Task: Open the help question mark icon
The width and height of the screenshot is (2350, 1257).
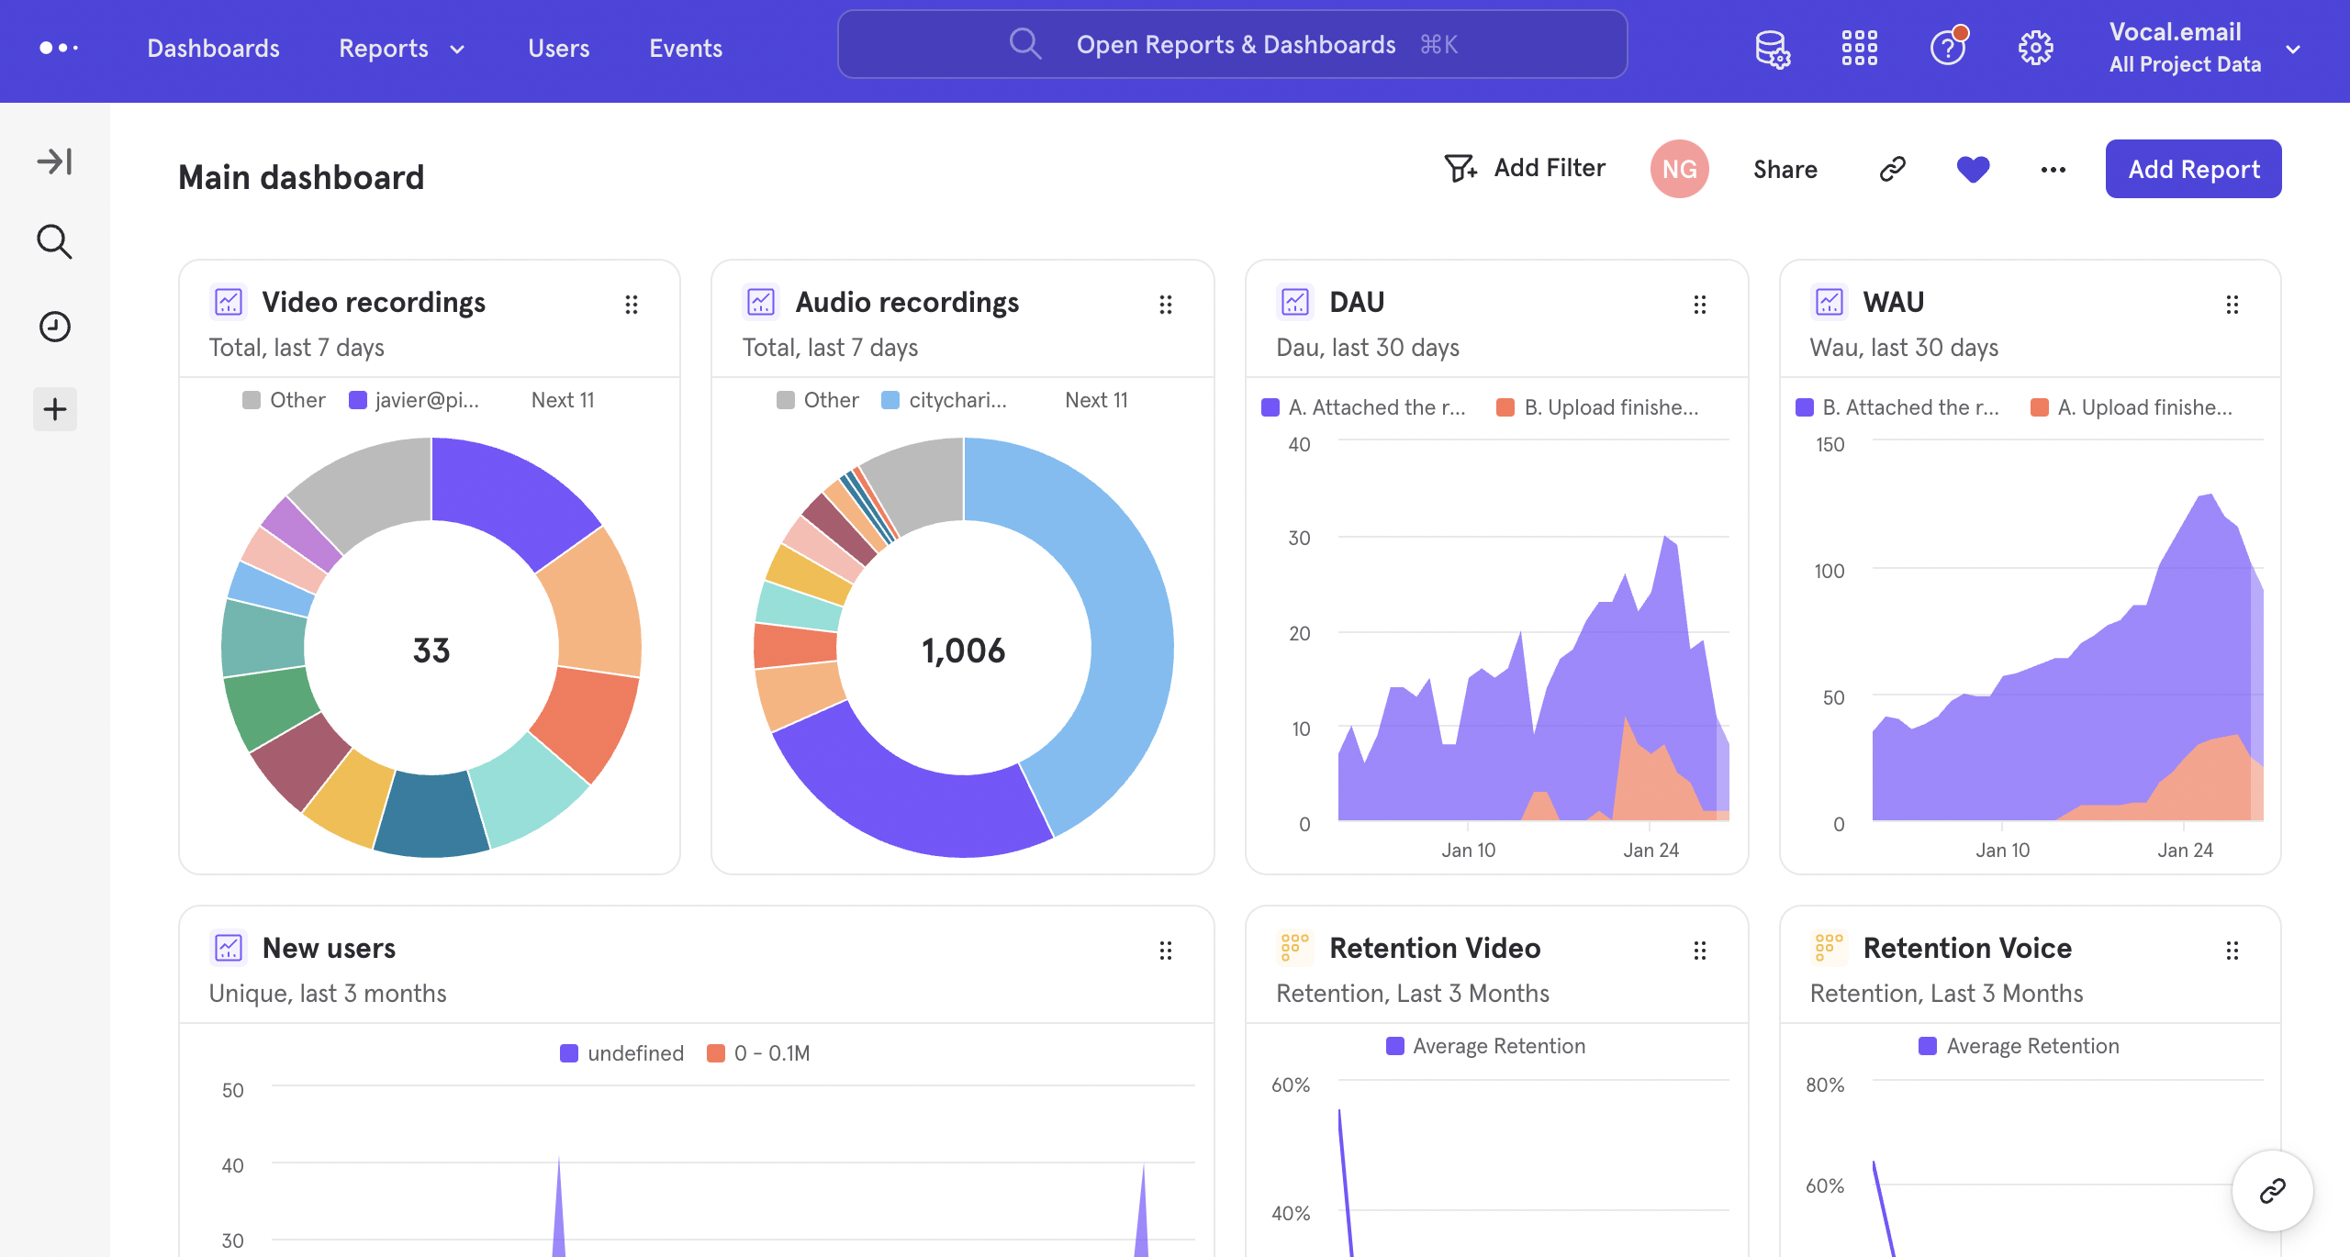Action: [x=1948, y=46]
